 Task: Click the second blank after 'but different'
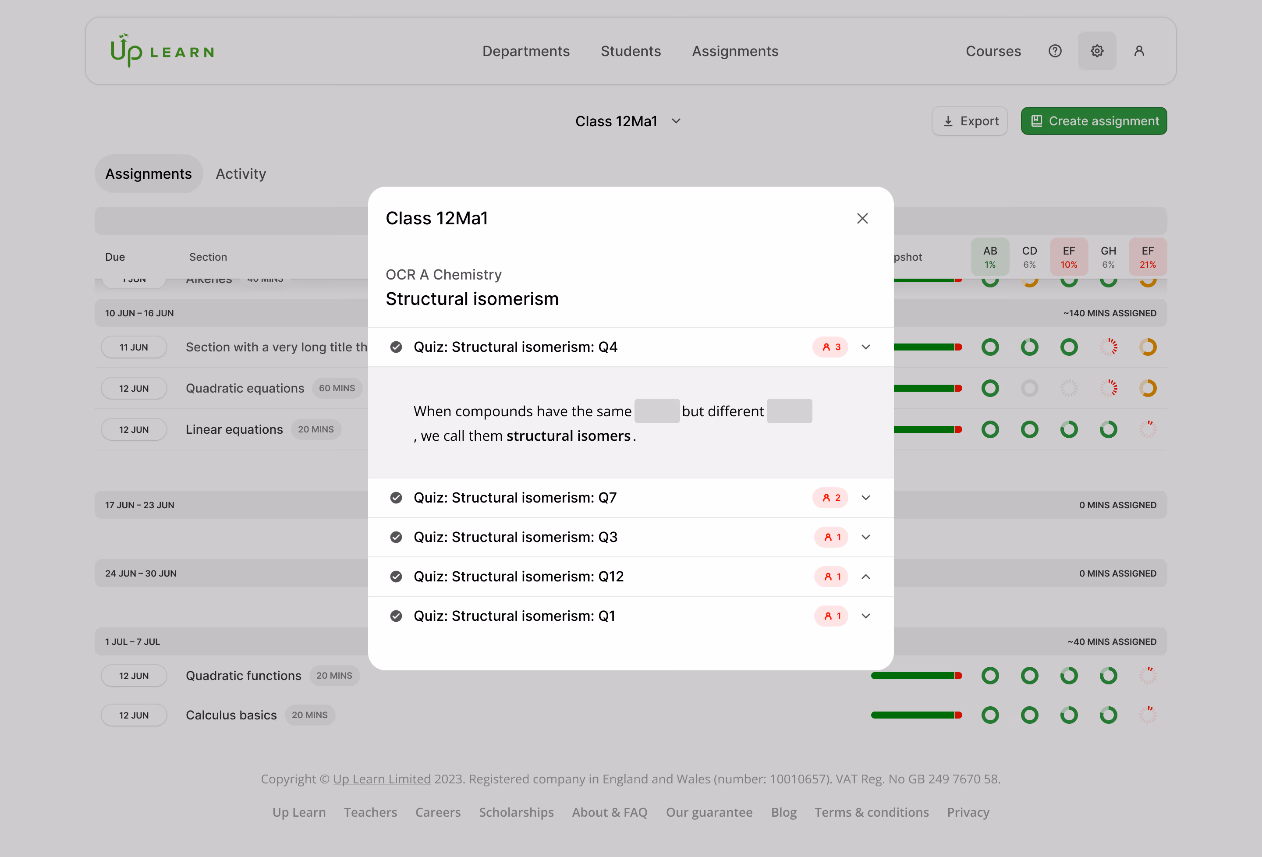[x=789, y=411]
